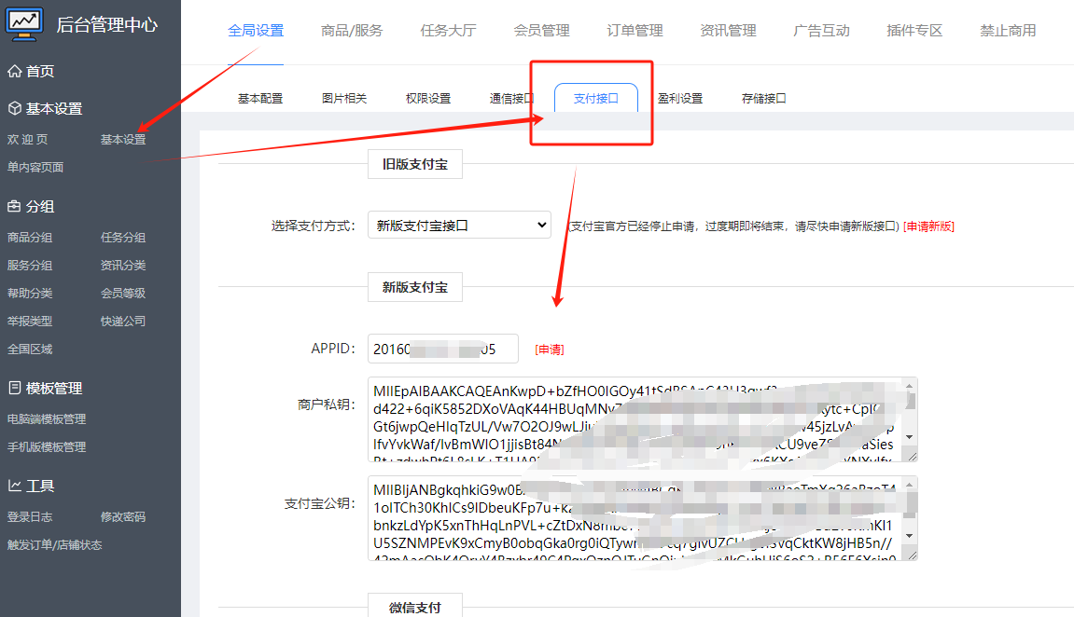Select the 存储接口 tab

(x=763, y=99)
